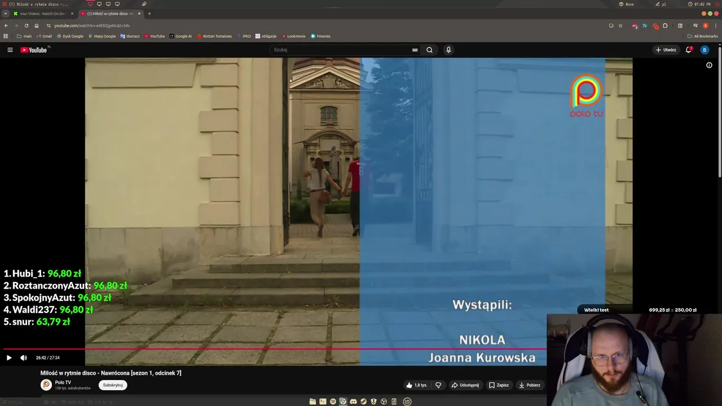Open Discord from the taskbar
Image resolution: width=722 pixels, height=406 pixels.
point(353,401)
